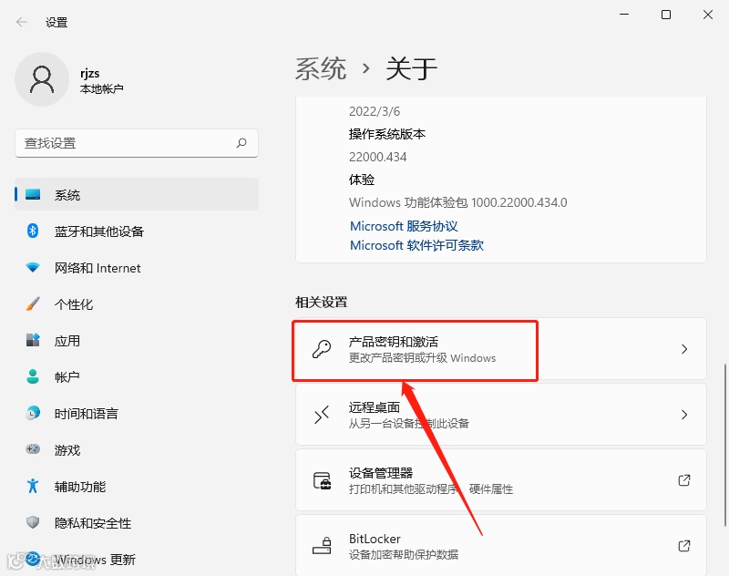The width and height of the screenshot is (729, 576).
Task: Open 时间和语言 settings
Action: click(137, 413)
